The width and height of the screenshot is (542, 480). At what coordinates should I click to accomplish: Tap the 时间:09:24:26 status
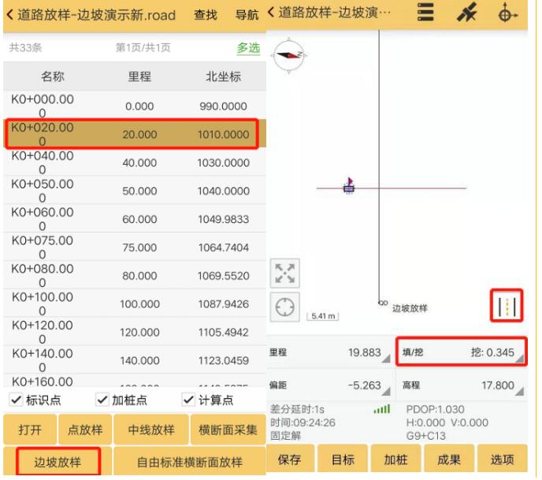(303, 422)
